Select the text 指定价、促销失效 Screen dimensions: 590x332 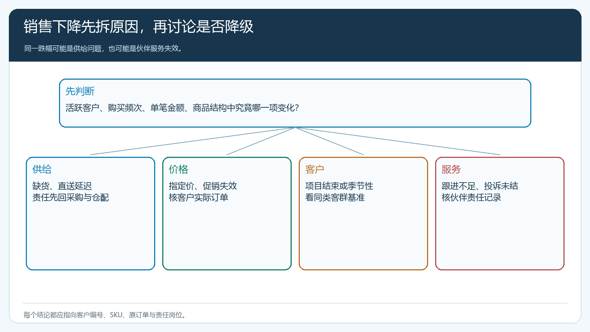[x=203, y=186]
